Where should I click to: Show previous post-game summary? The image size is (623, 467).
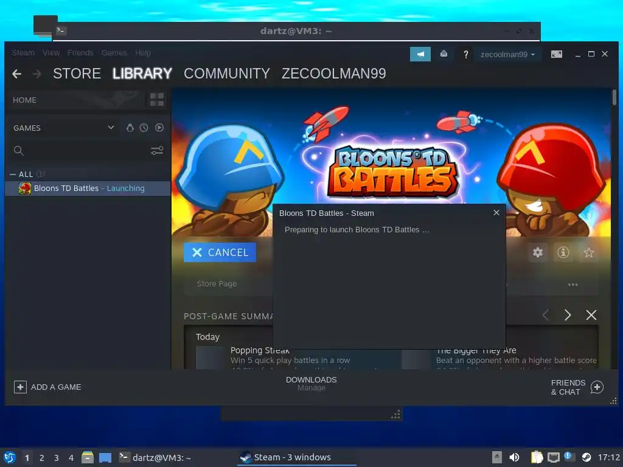pyautogui.click(x=546, y=316)
